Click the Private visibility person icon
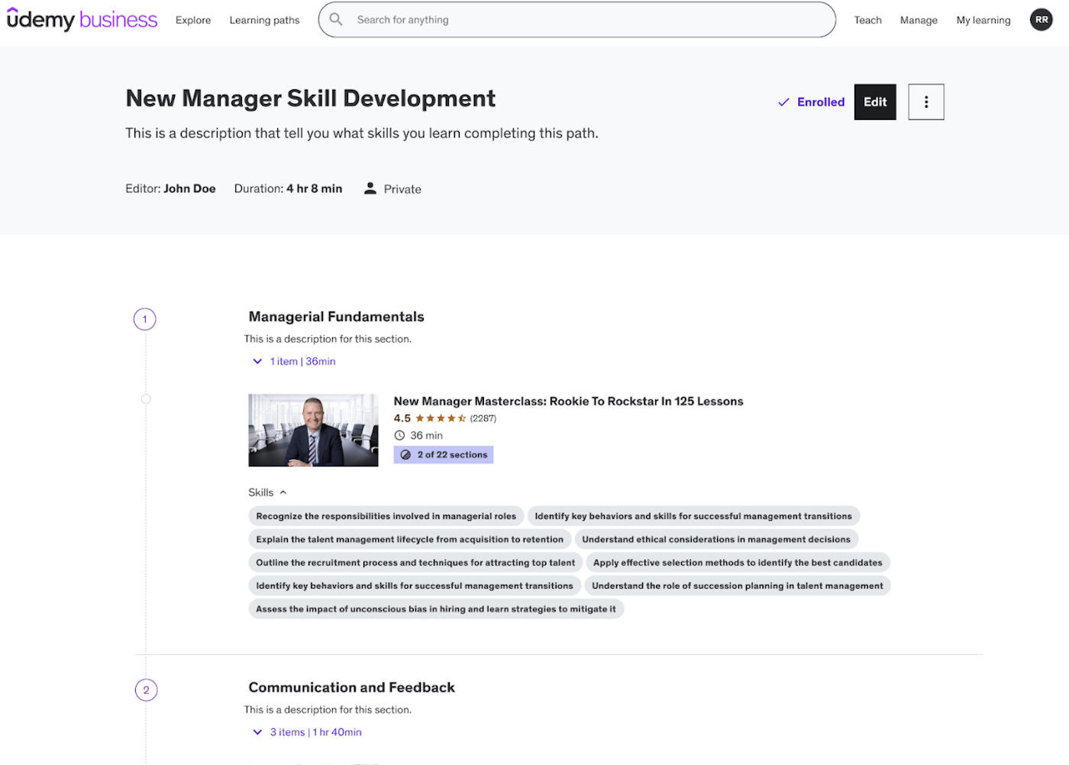 tap(370, 189)
